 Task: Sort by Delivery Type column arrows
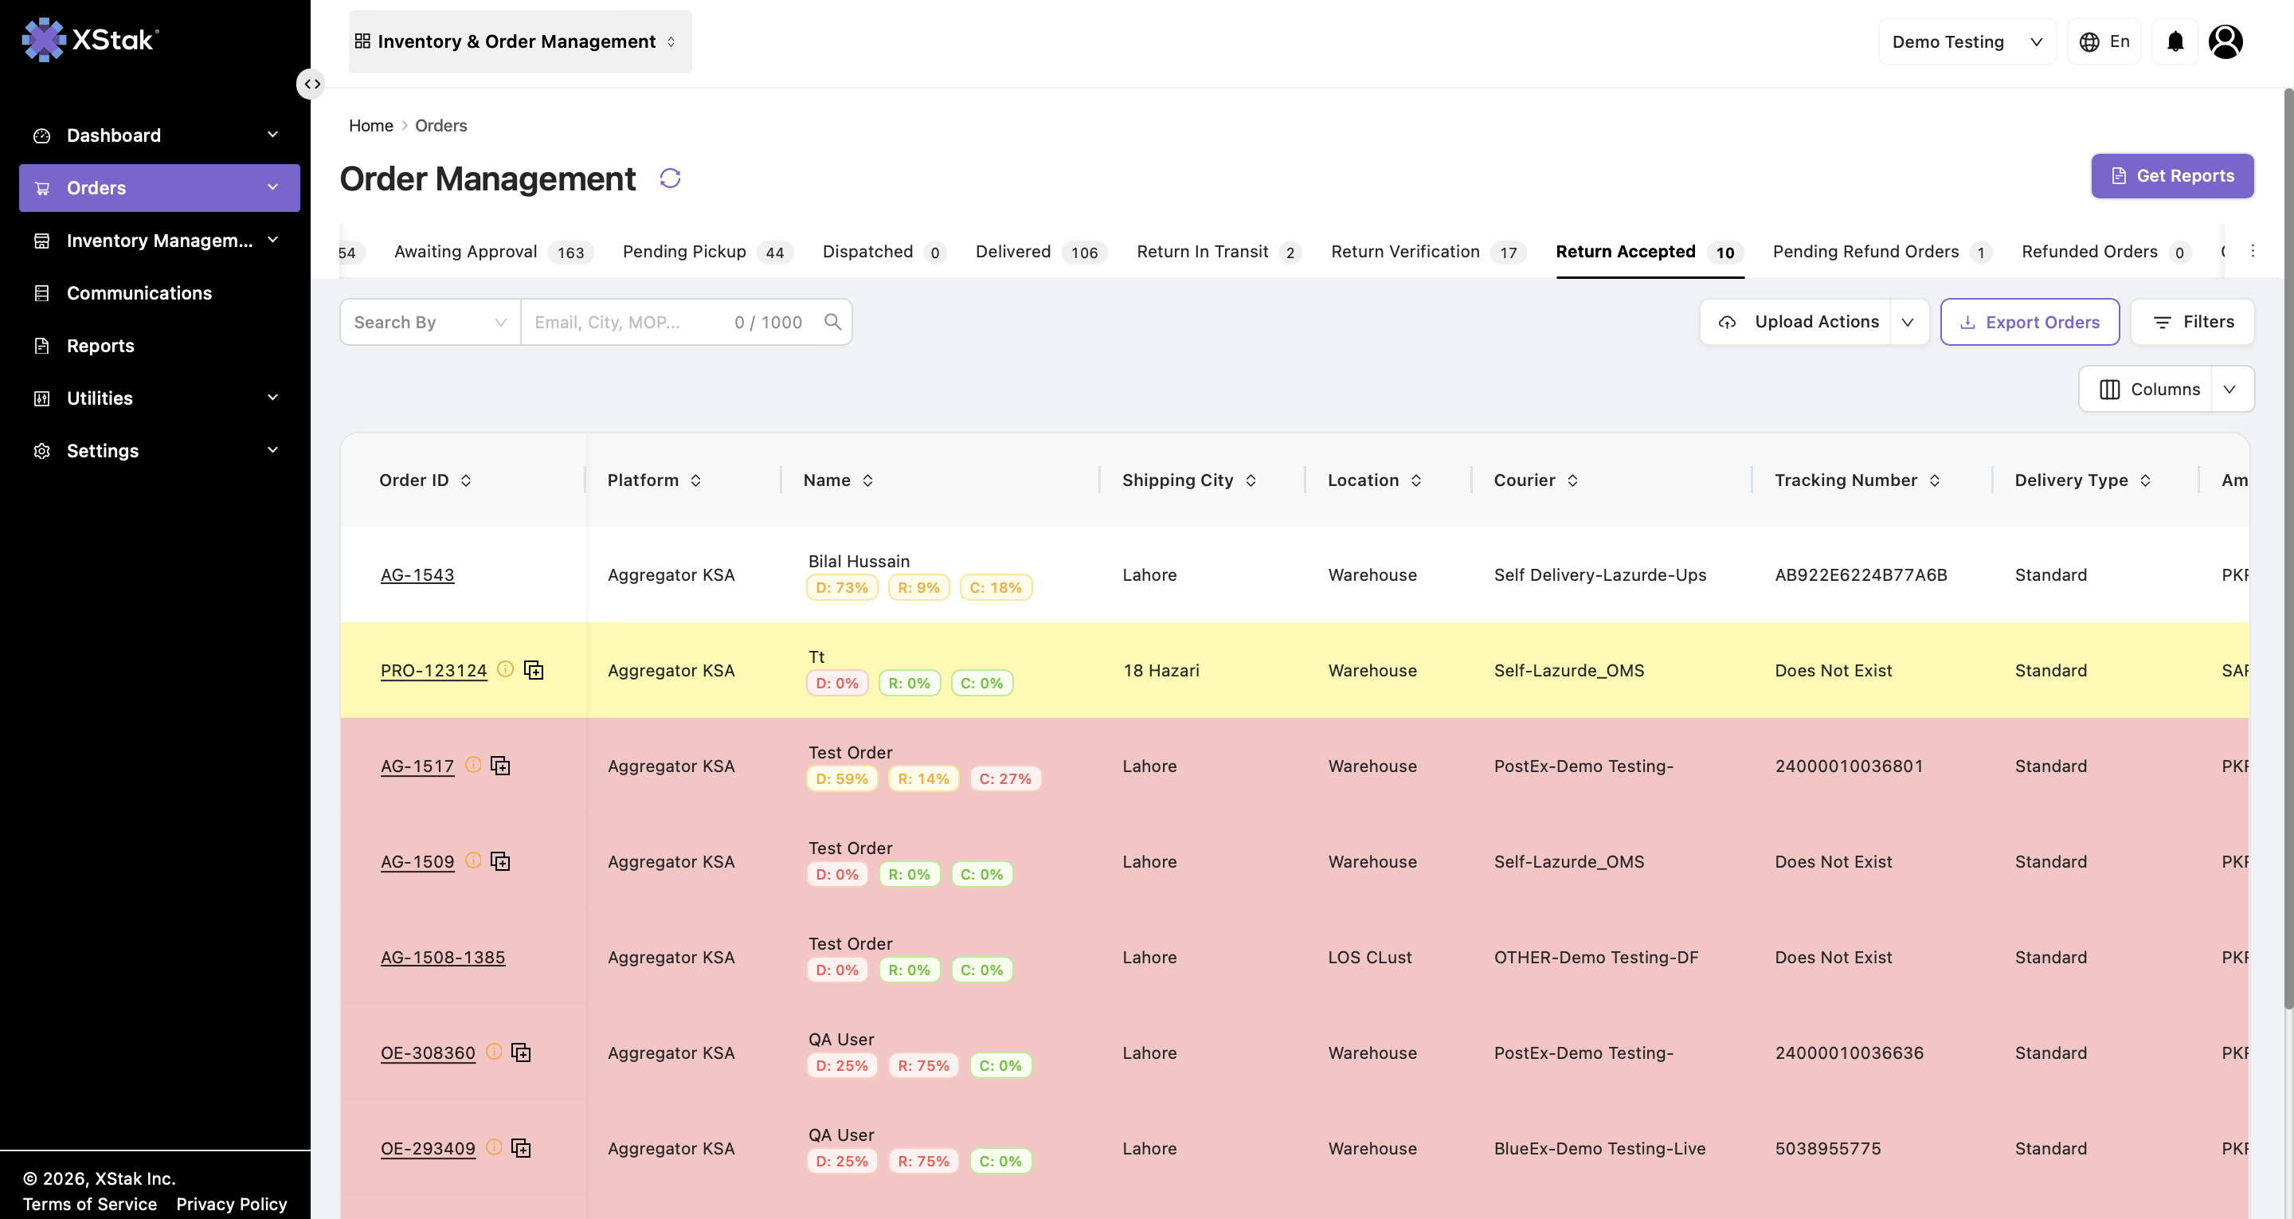2145,480
